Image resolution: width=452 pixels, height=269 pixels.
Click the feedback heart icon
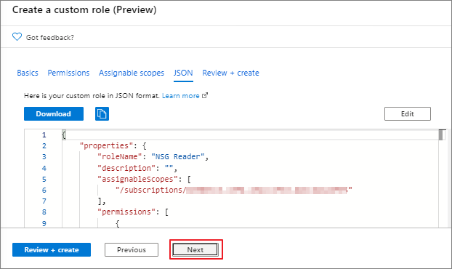(x=17, y=37)
